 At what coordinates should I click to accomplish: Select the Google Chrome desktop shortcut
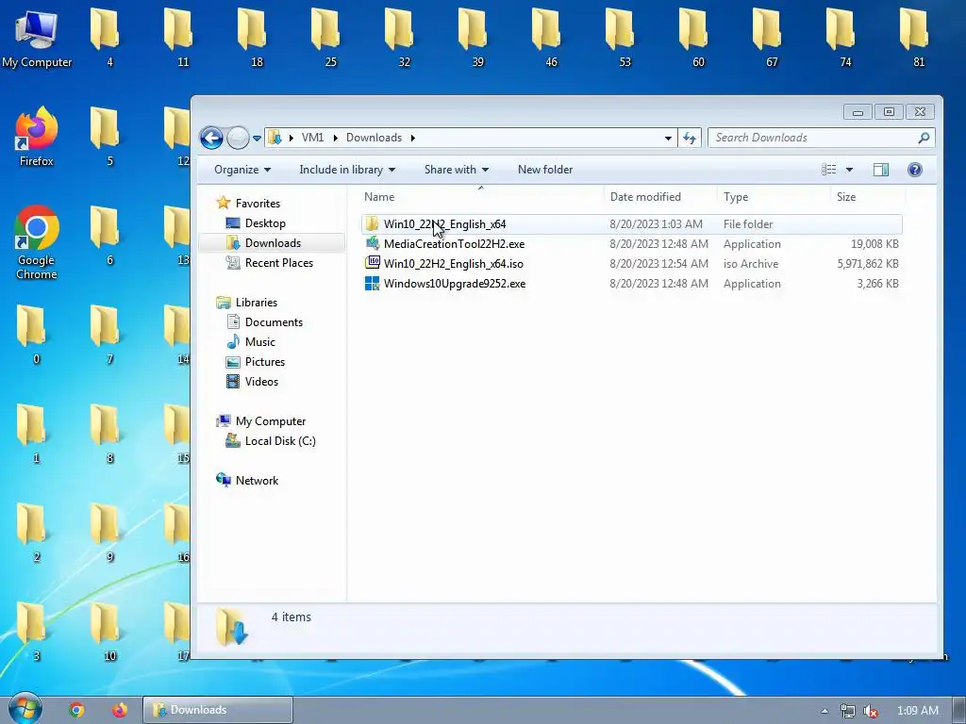pos(37,242)
